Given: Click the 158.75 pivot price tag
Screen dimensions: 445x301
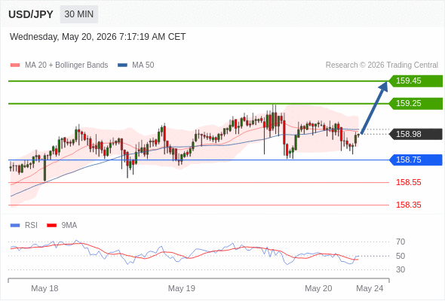Looking at the screenshot, I should coord(416,160).
